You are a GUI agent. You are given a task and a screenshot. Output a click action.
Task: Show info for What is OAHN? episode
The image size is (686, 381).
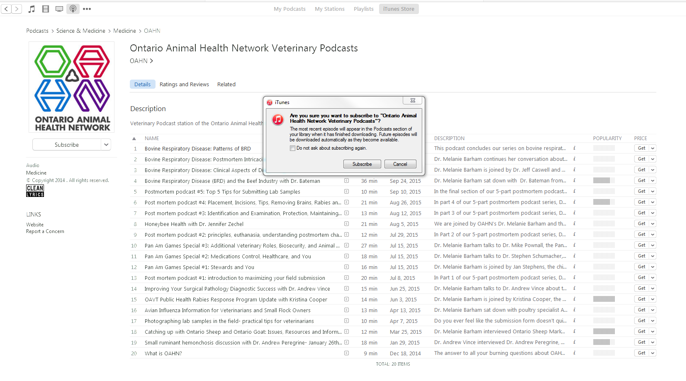tap(574, 353)
